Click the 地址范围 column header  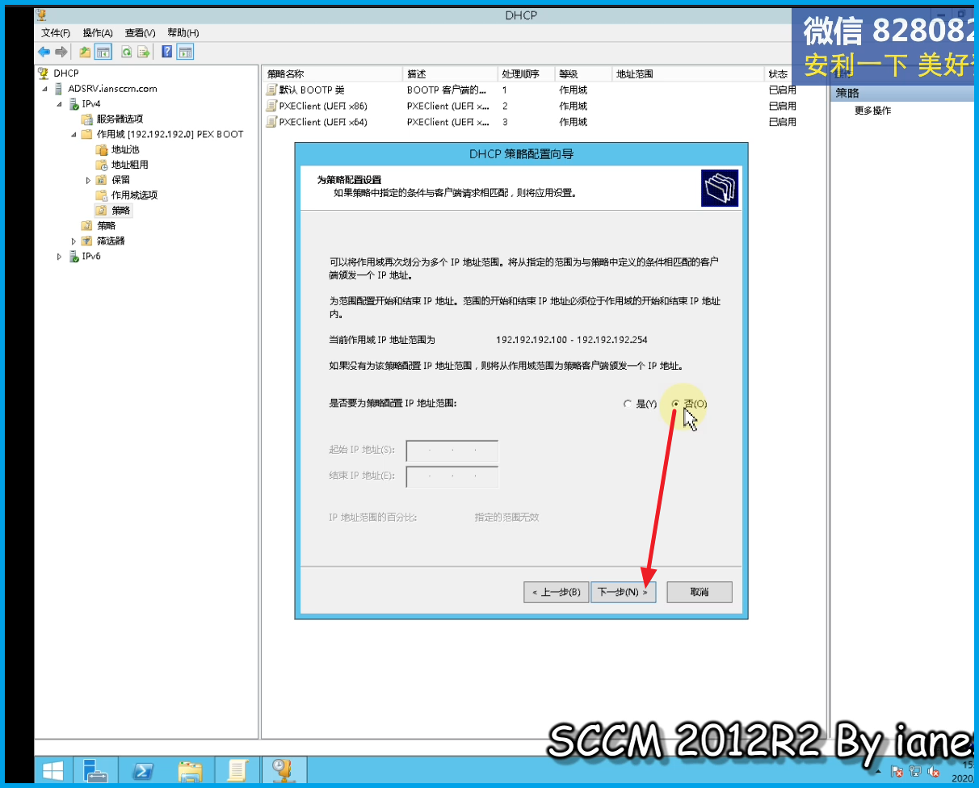point(687,73)
